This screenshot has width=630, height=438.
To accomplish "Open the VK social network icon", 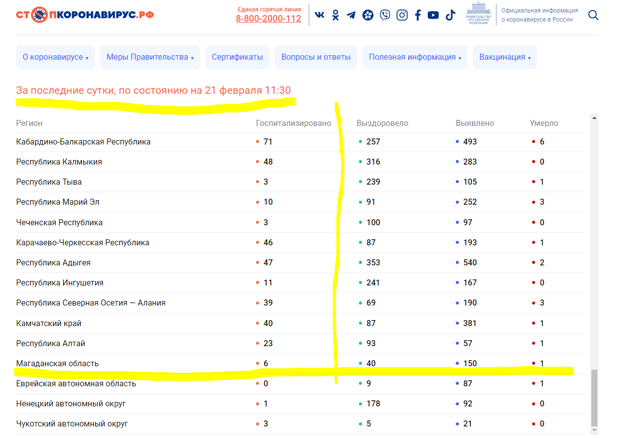I will pos(319,15).
